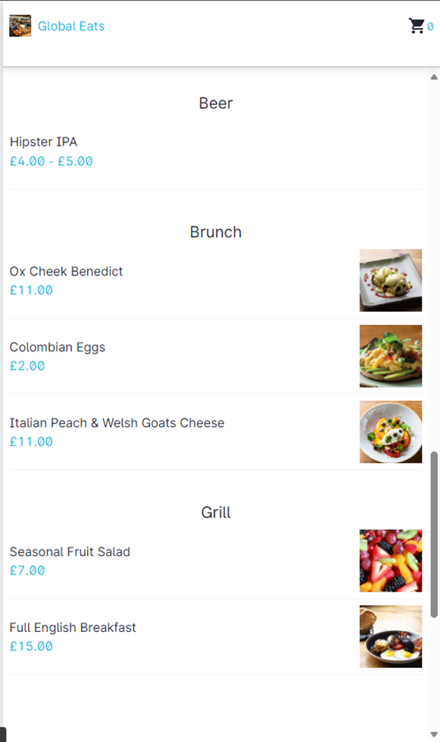Viewport: 440px width, 742px height.
Task: Select the Ox Cheek Benedict item name
Action: (x=66, y=271)
